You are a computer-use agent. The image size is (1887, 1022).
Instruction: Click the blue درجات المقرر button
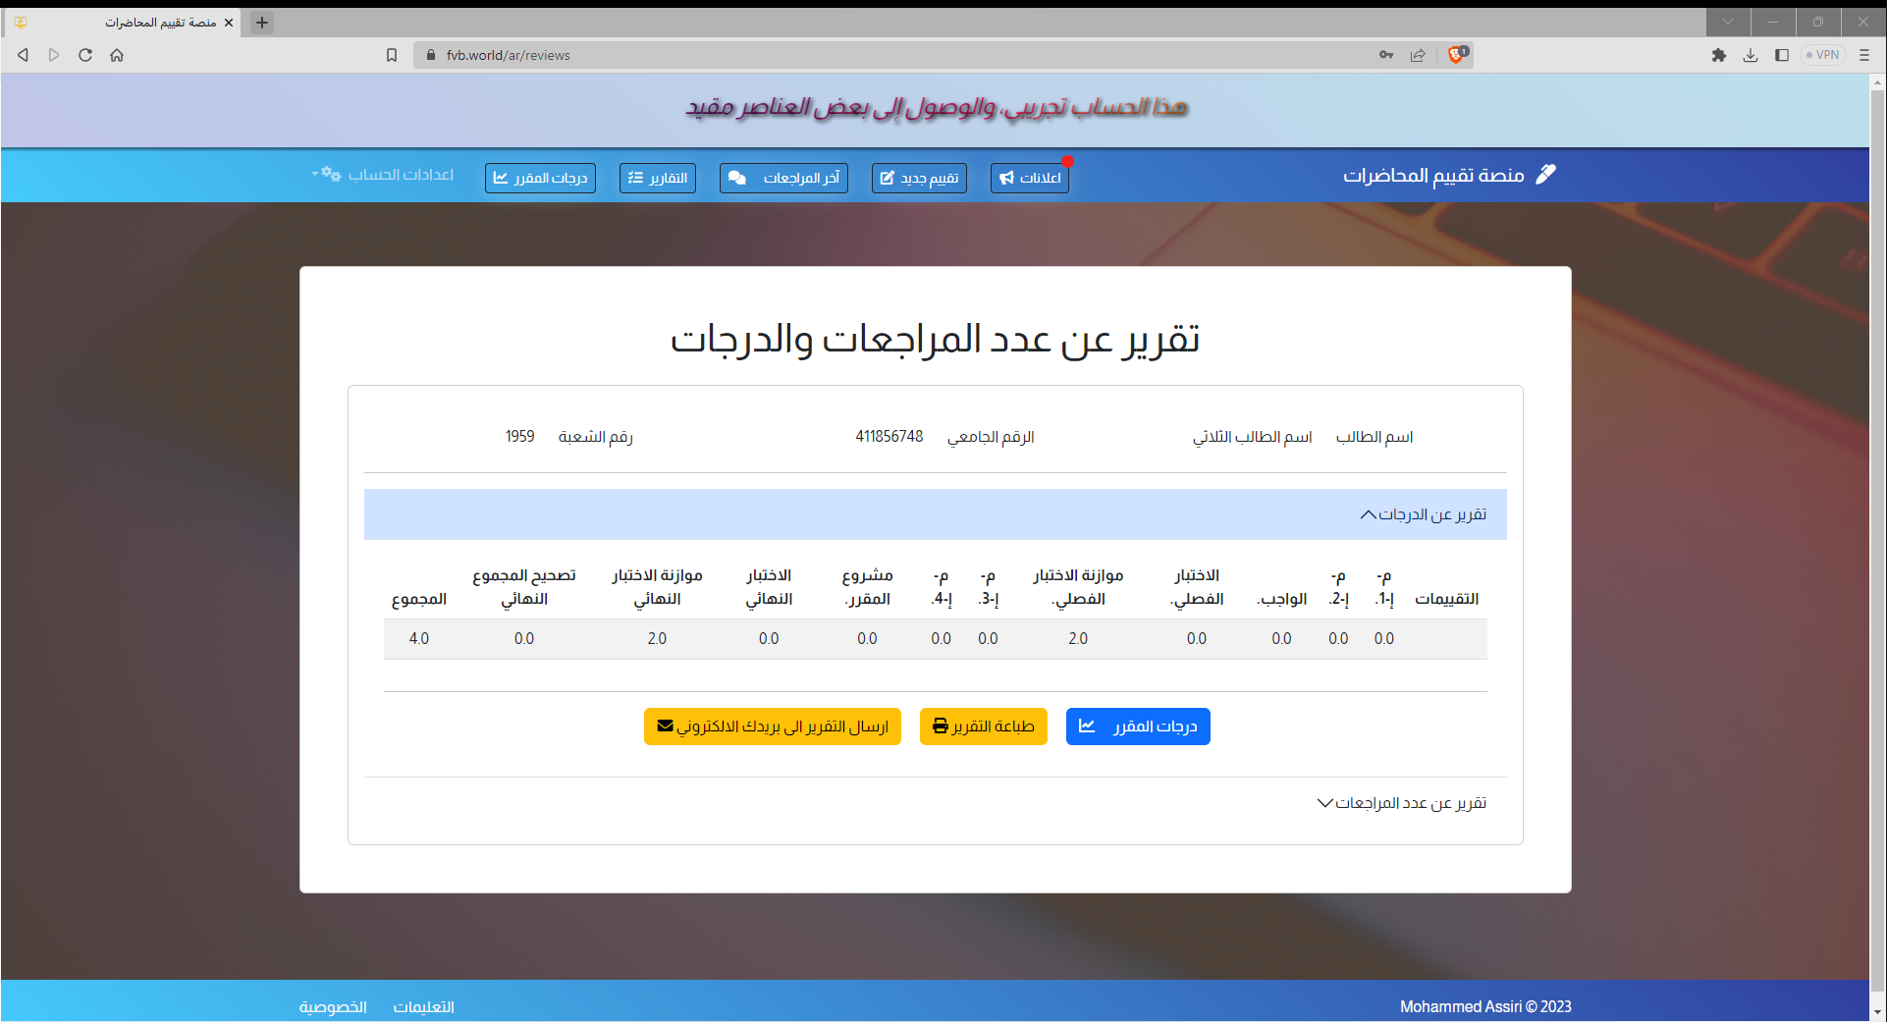1137,726
